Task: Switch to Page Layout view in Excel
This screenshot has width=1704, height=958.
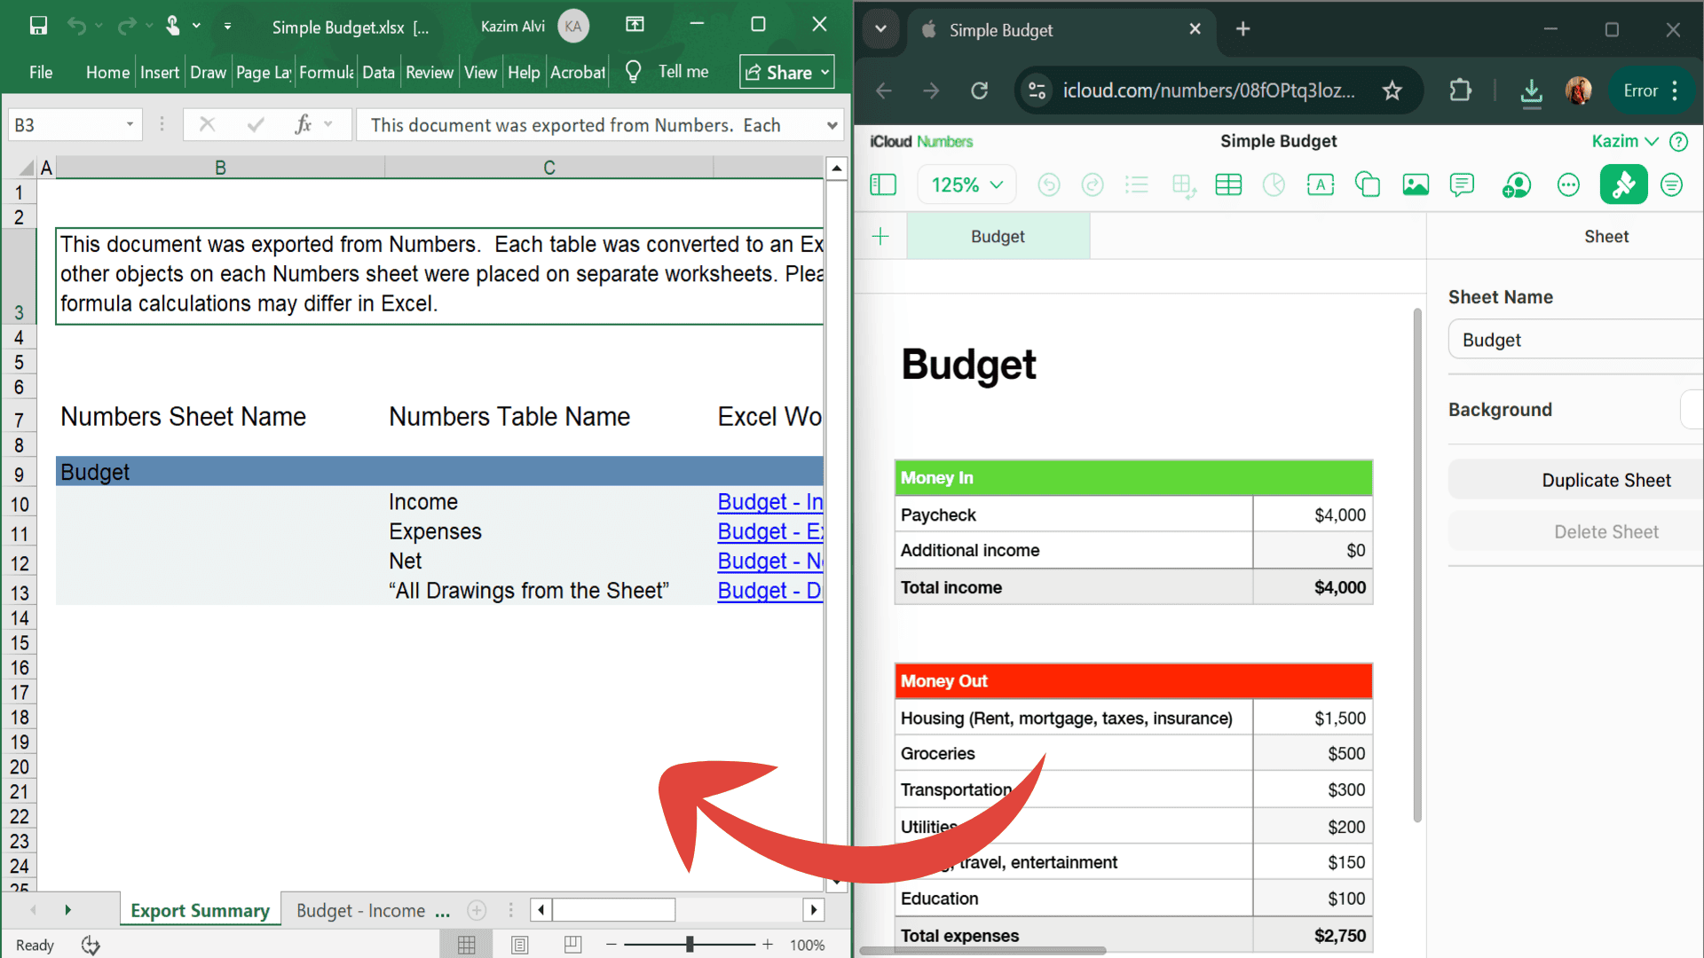Action: click(520, 945)
